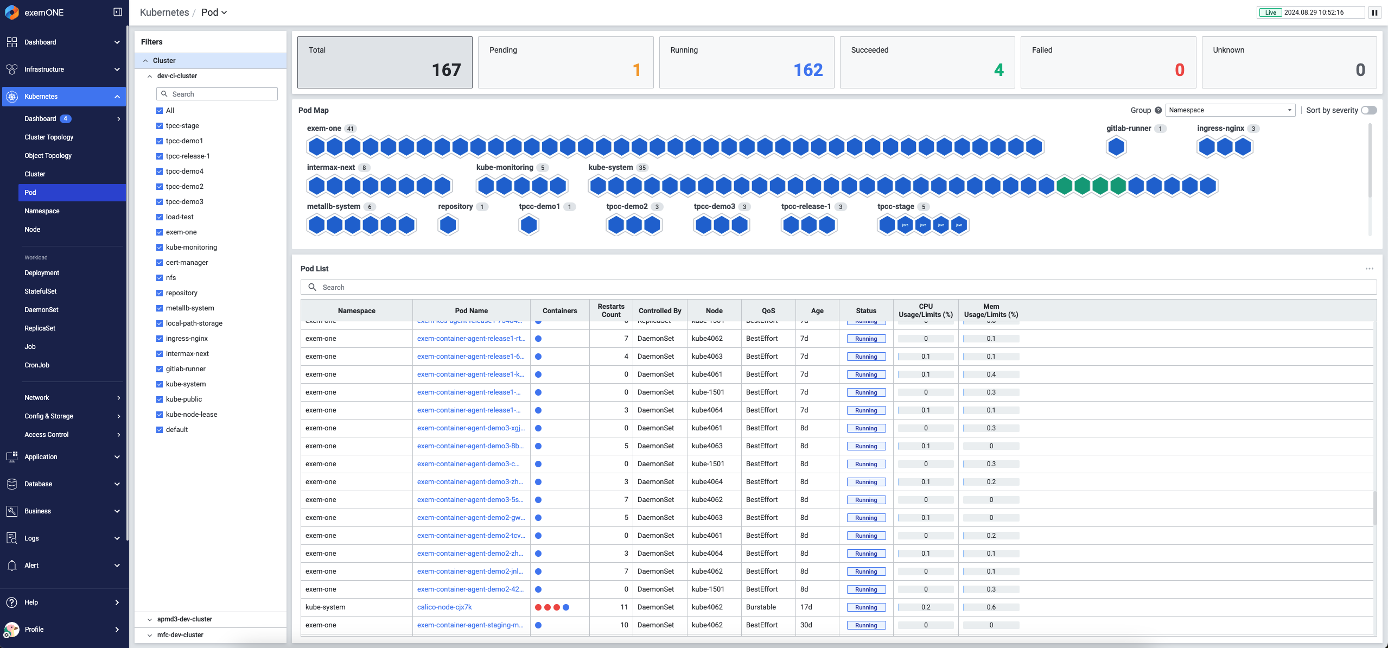Click the Logs sidebar icon
This screenshot has height=648, width=1388.
(12, 538)
